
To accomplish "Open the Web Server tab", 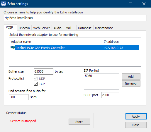I will tap(42, 28).
